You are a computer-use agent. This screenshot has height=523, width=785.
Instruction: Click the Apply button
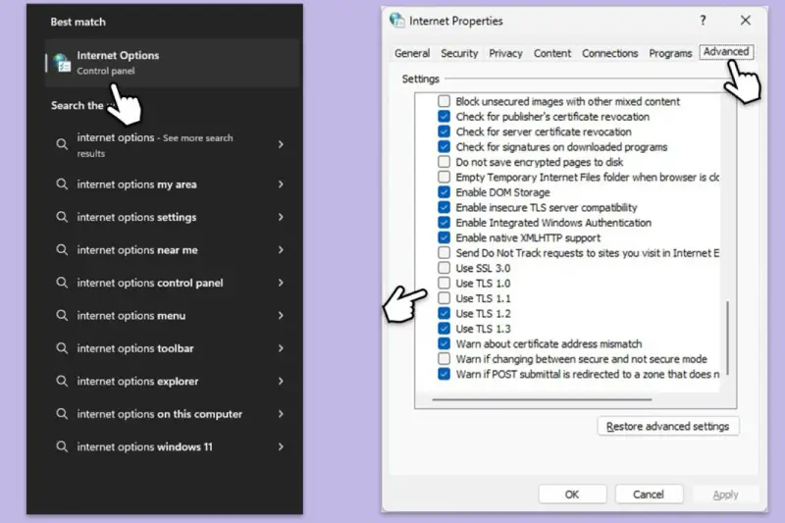(725, 495)
